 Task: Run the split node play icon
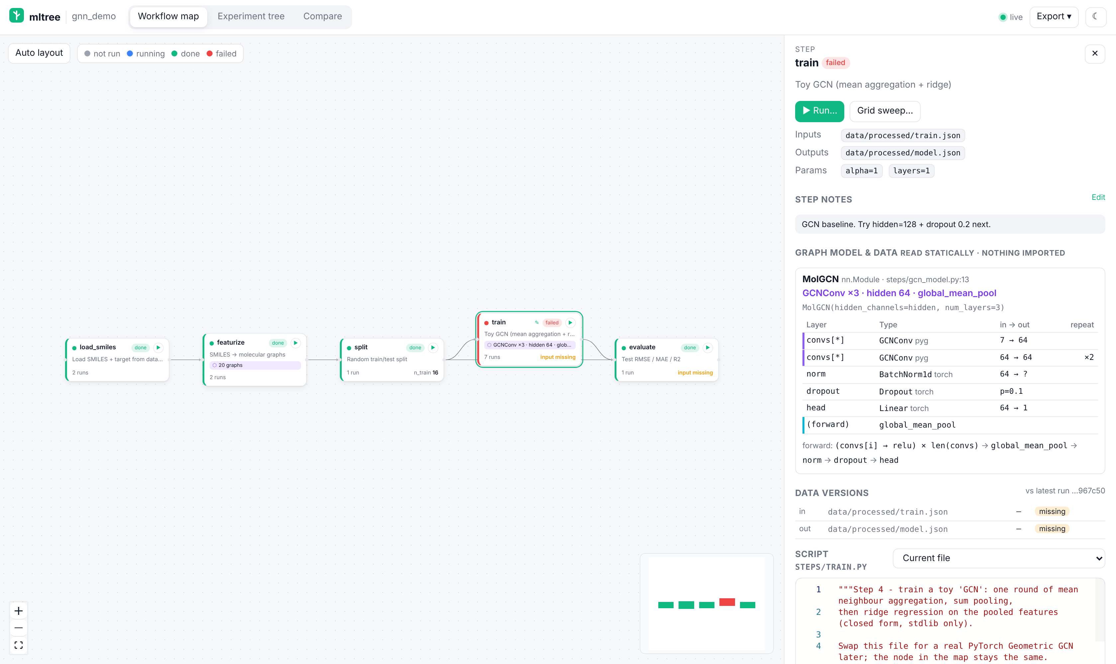point(433,348)
